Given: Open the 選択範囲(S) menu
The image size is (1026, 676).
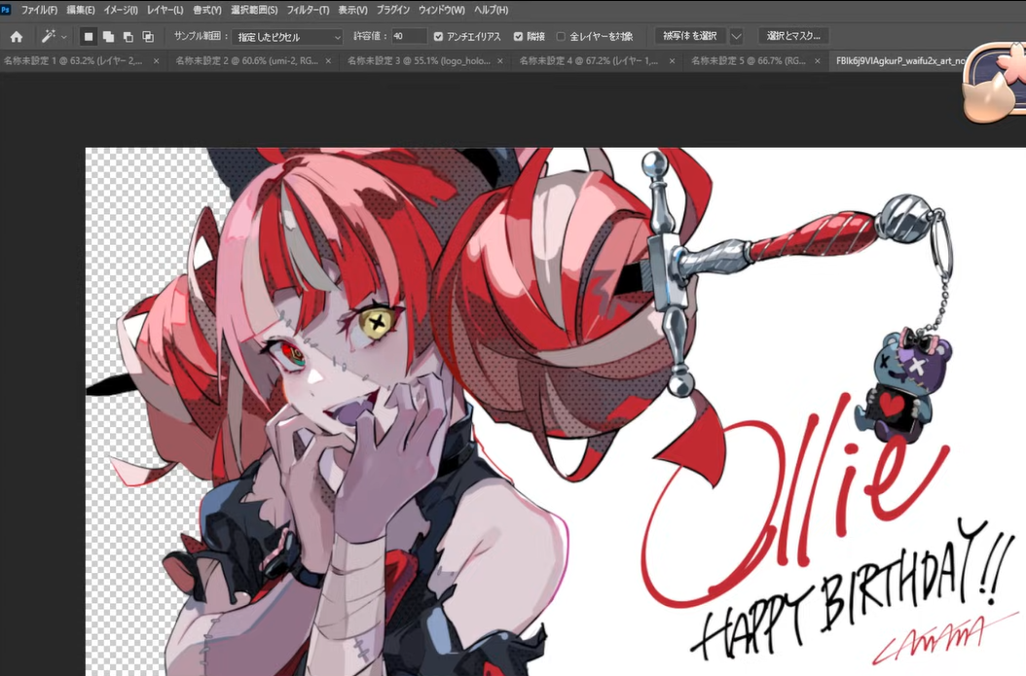Looking at the screenshot, I should tap(254, 10).
